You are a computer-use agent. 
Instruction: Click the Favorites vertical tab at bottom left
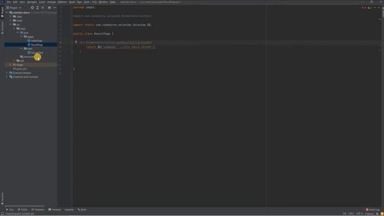(2, 199)
